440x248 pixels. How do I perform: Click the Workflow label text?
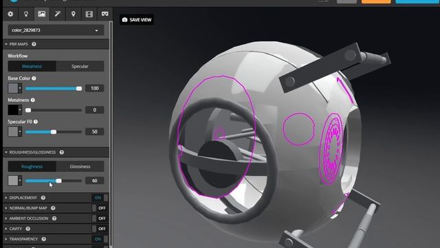18,56
